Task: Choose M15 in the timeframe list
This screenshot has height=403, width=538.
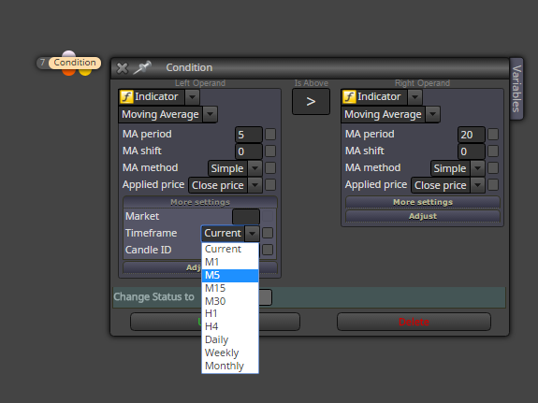Action: click(230, 288)
